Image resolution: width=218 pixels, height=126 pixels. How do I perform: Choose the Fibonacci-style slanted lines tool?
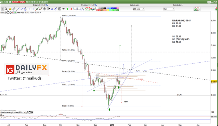click(x=56, y=9)
